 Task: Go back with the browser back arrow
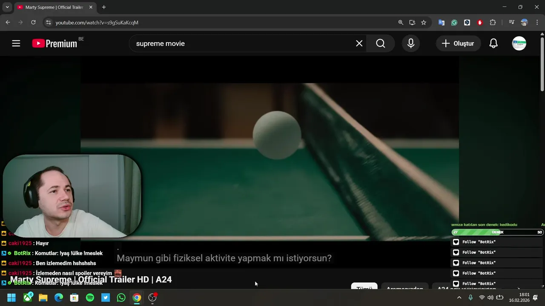pos(8,23)
